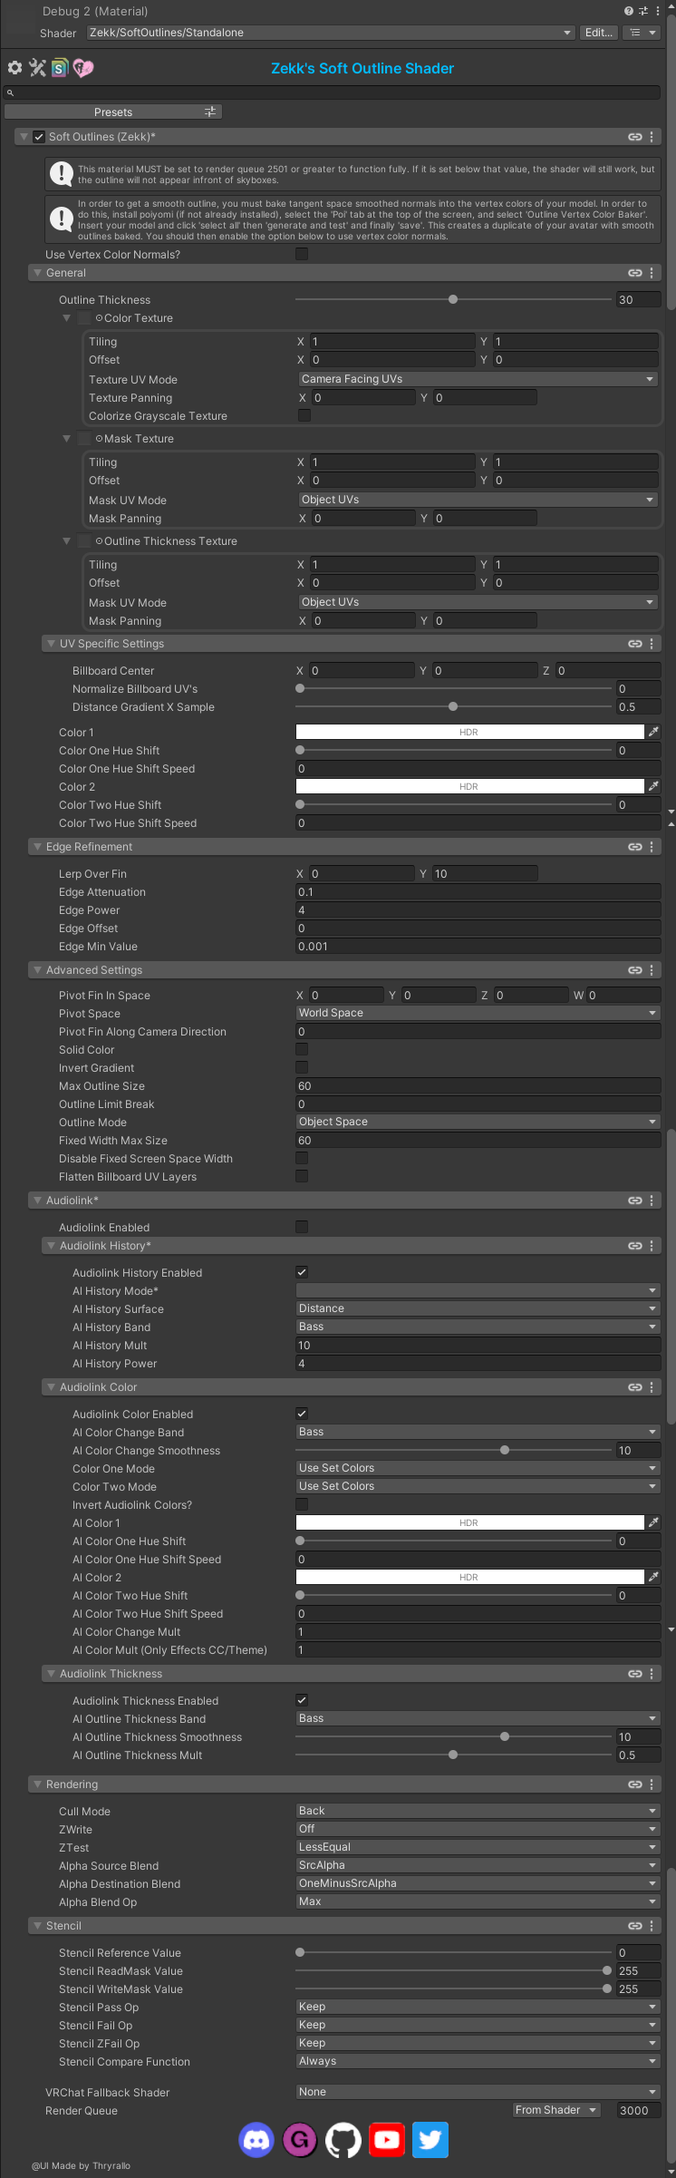
Task: Click the Zekk's Soft Outline Shader title
Action: pos(362,68)
